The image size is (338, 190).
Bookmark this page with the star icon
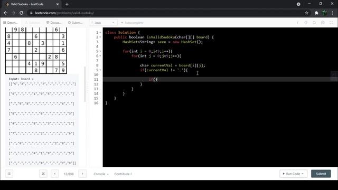[x=306, y=13]
